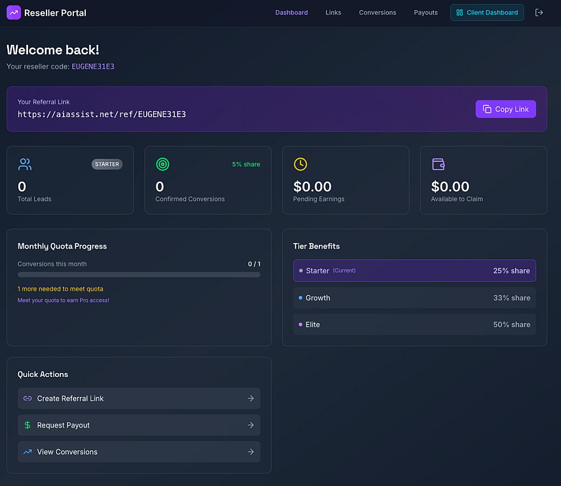561x486 pixels.
Task: Open the Dashboard nav tab
Action: [x=291, y=12]
